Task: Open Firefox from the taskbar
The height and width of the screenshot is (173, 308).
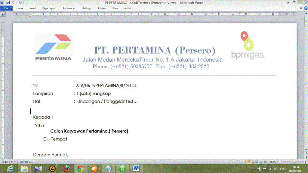Action: tap(66, 169)
